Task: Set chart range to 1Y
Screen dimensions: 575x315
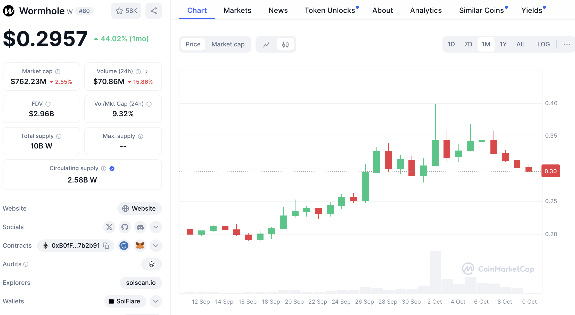Action: pos(503,44)
